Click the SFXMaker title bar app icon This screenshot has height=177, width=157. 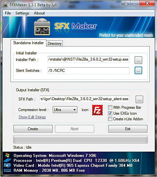click(5, 5)
